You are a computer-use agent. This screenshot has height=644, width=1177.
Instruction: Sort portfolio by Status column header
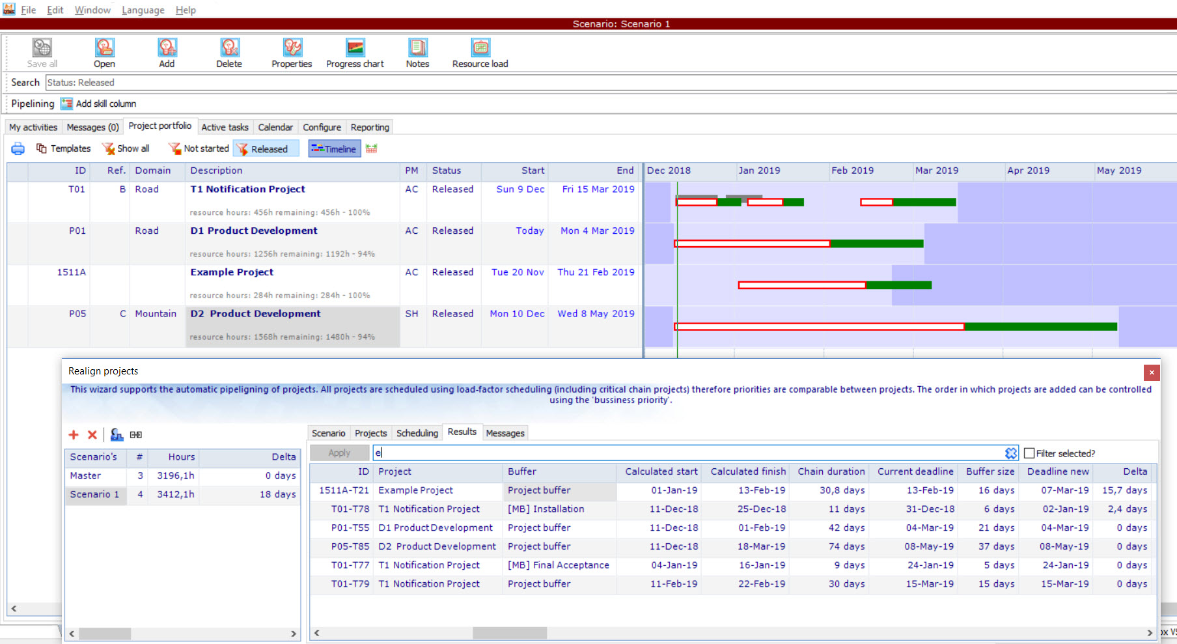[454, 171]
